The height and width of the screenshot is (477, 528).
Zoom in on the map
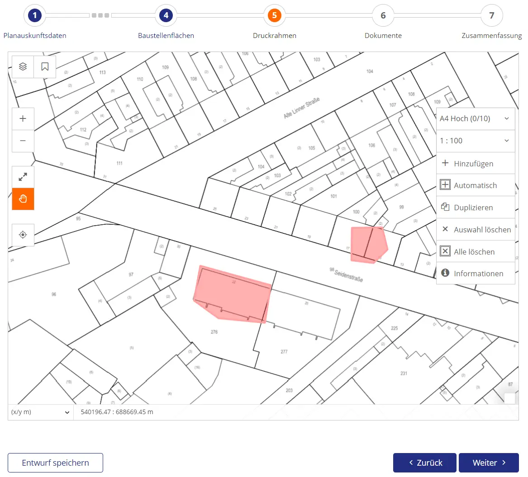pyautogui.click(x=23, y=118)
